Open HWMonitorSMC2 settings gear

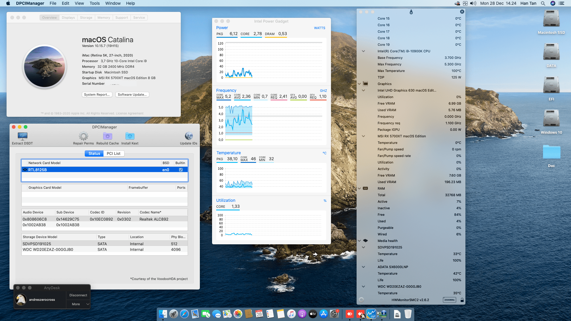[361, 300]
